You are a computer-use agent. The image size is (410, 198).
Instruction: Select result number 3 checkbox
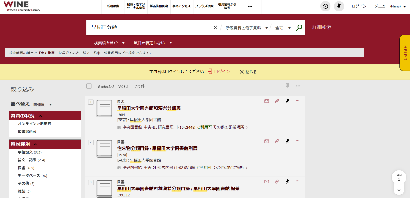pos(91,182)
